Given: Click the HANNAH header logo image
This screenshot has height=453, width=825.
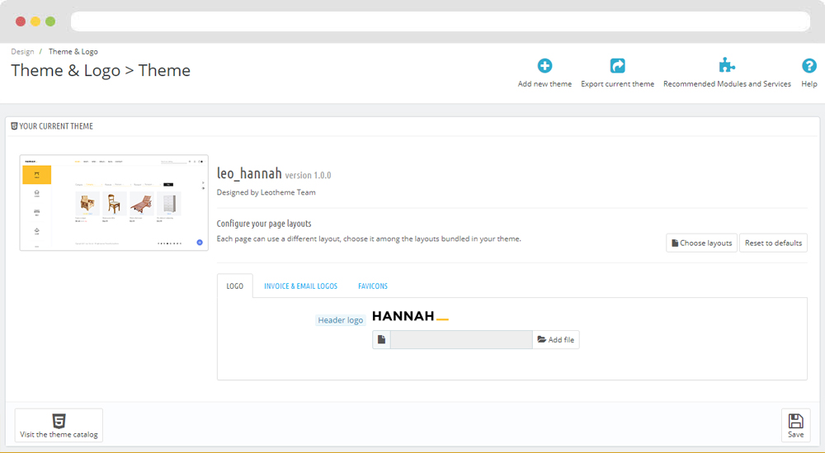Looking at the screenshot, I should [x=410, y=316].
